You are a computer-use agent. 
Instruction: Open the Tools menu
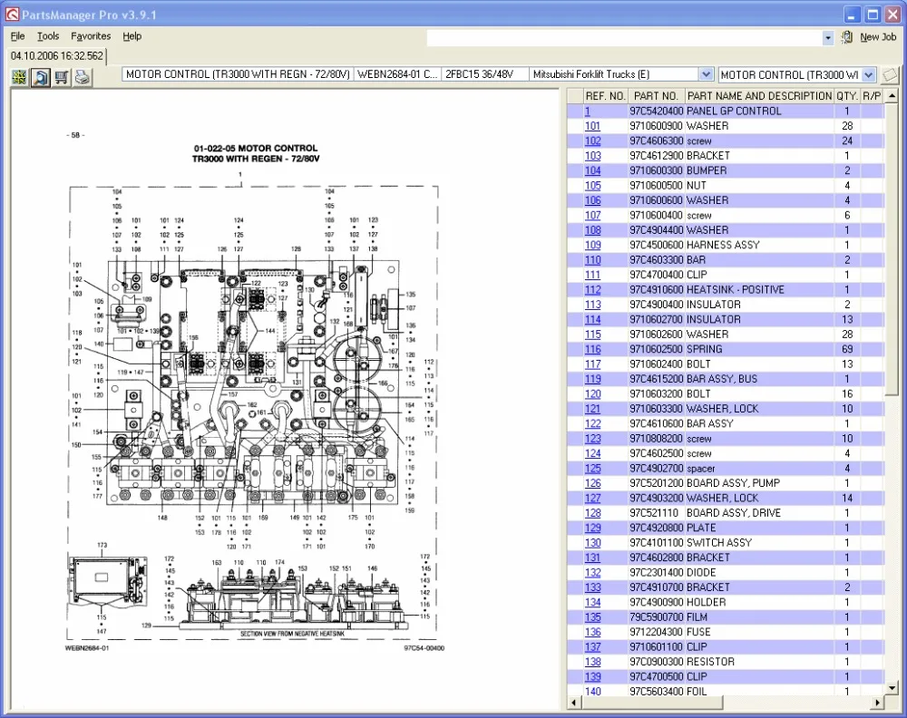pos(48,36)
